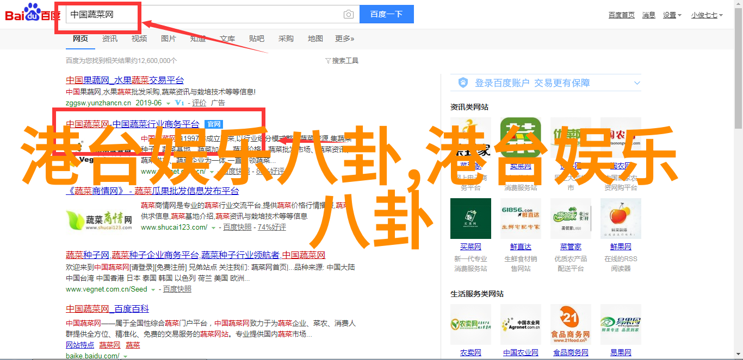The image size is (743, 360).
Task: Click the result count text 百度为您找到相关结果约12,600,000个
Action: coord(121,61)
